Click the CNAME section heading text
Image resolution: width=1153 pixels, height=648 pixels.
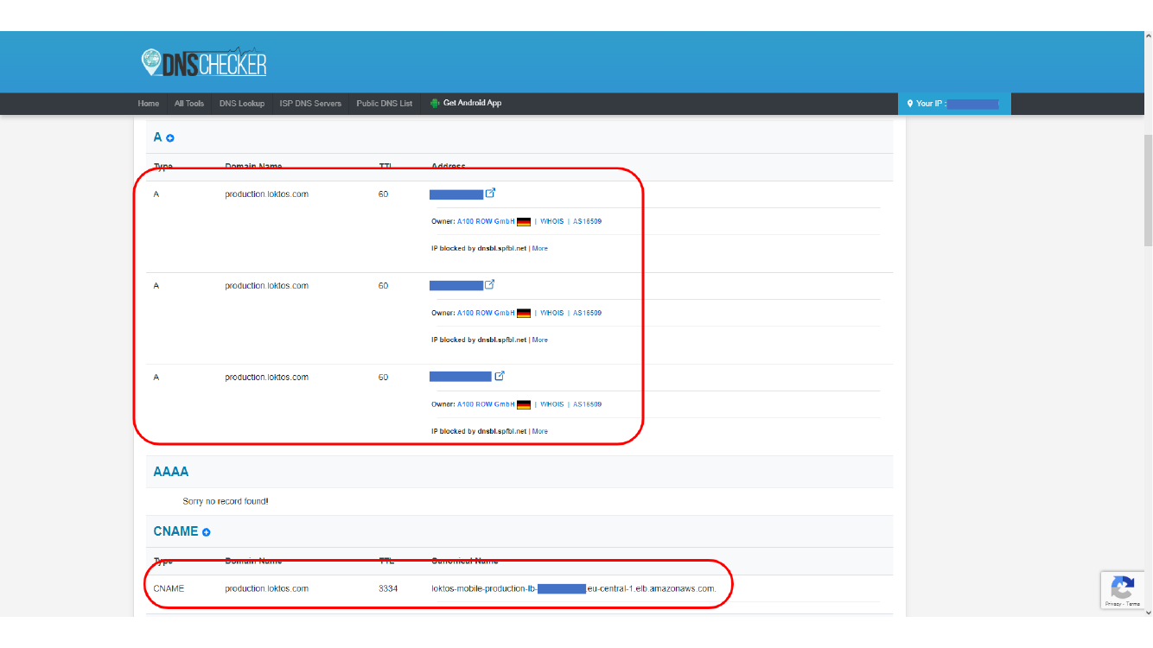pos(176,531)
